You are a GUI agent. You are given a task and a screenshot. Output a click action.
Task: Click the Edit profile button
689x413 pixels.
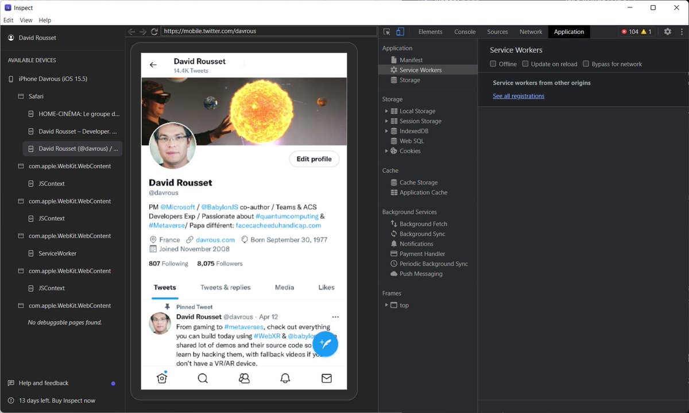click(314, 159)
